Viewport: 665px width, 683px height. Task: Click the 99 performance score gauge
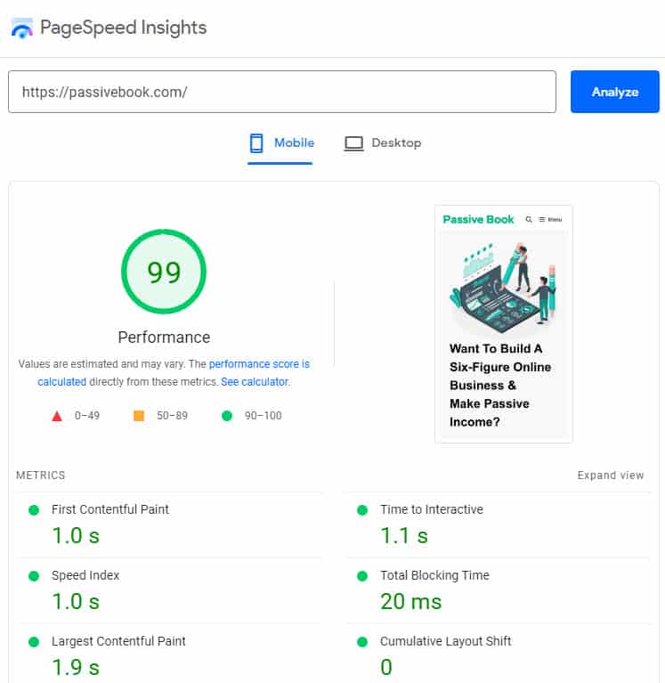(164, 272)
